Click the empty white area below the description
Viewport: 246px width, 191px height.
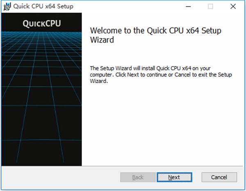click(164, 123)
